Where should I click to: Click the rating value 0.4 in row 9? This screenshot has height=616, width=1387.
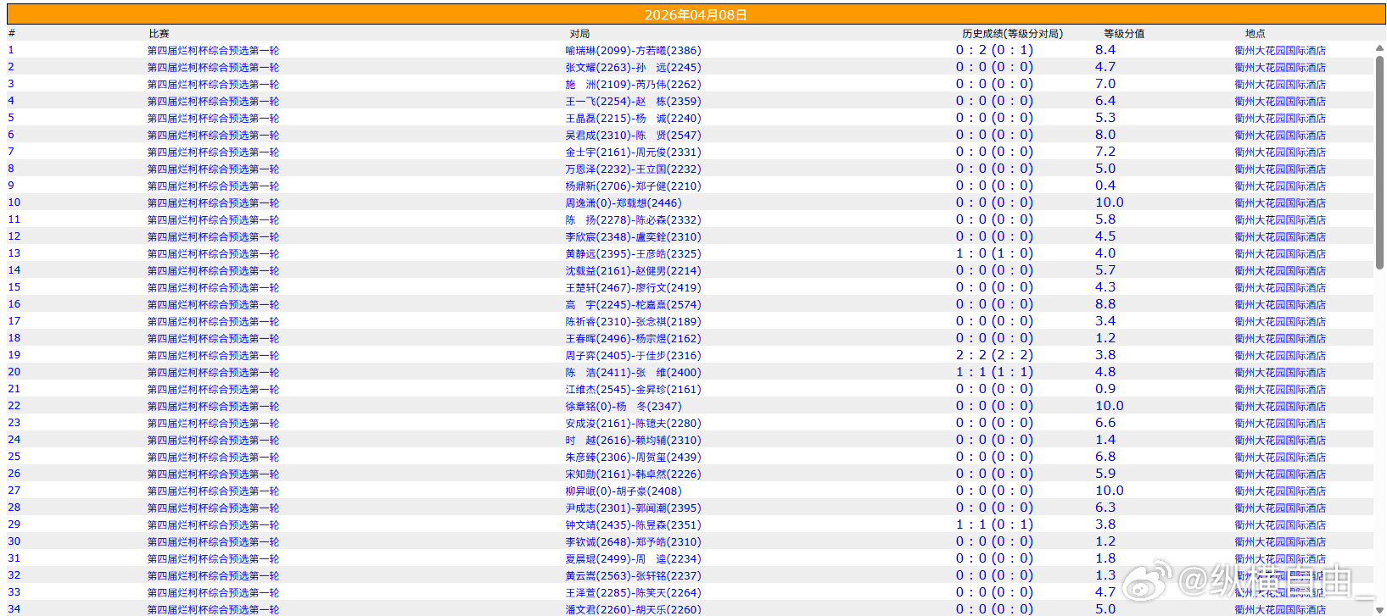coord(1105,186)
